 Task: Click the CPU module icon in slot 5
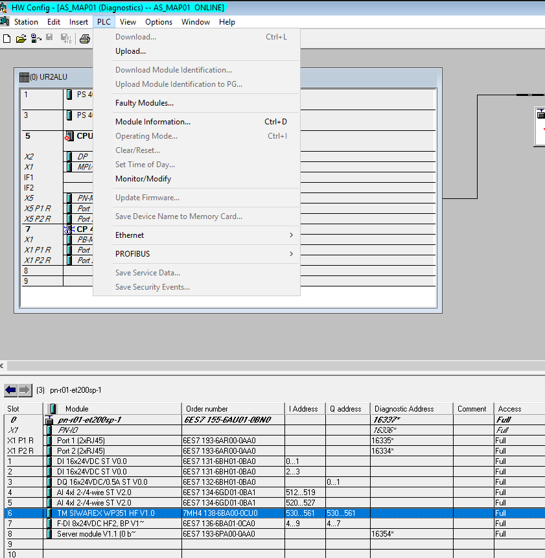click(69, 136)
